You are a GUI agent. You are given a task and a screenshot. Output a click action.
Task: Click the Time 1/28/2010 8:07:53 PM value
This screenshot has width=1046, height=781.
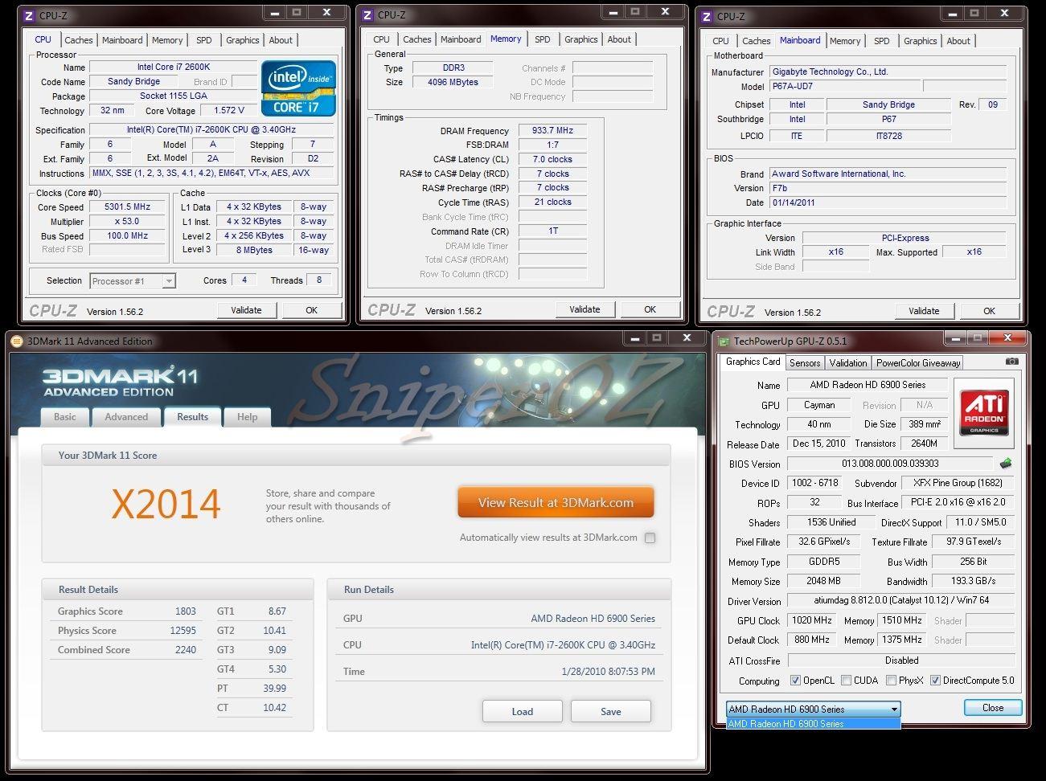point(608,672)
